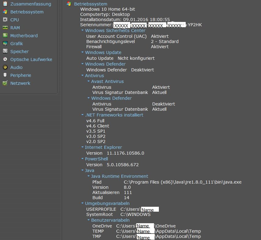This screenshot has height=240, width=261.
Task: Collapse the Umgebungsvariablen section
Action: coord(82,203)
